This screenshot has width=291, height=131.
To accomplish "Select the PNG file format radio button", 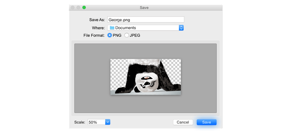I will pyautogui.click(x=110, y=35).
